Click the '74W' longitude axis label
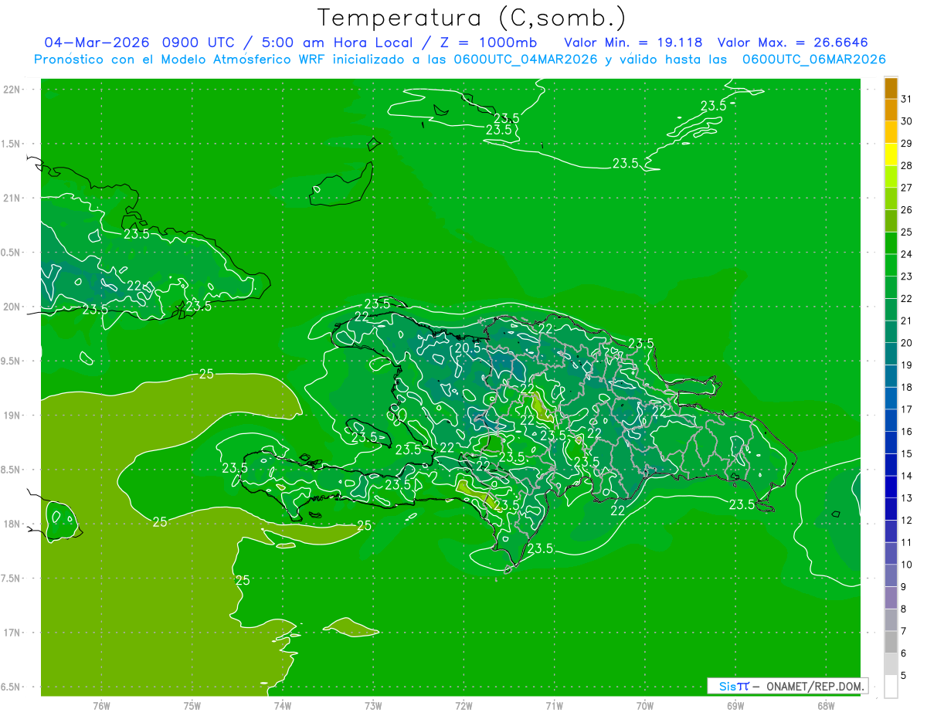This screenshot has width=927, height=716. [283, 705]
